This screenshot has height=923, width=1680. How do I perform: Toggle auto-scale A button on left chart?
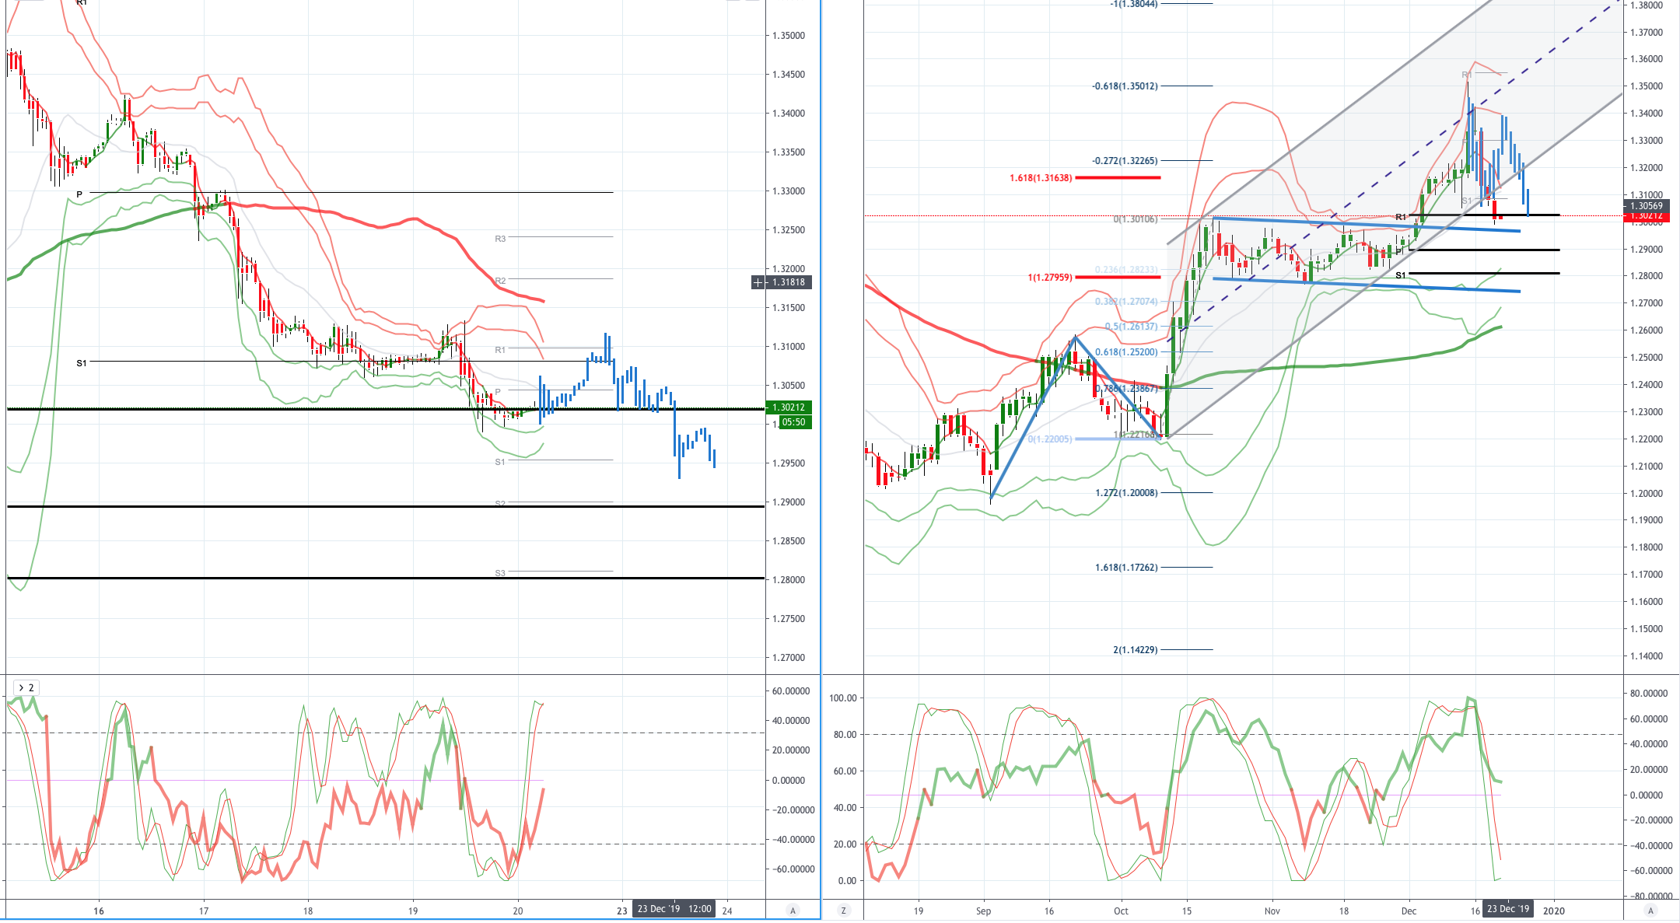(x=793, y=910)
